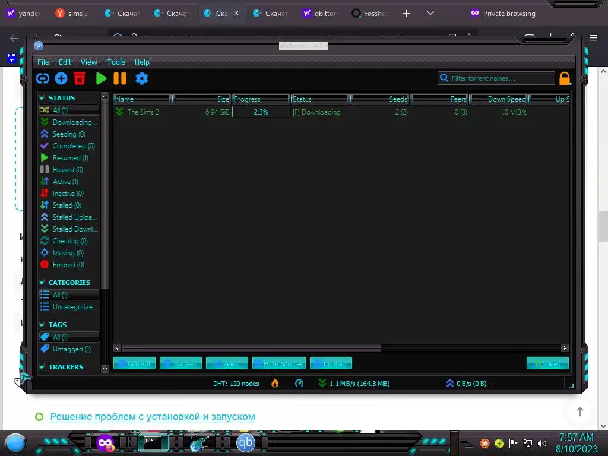The image size is (608, 456).
Task: Sort by the Status column header
Action: (320, 99)
